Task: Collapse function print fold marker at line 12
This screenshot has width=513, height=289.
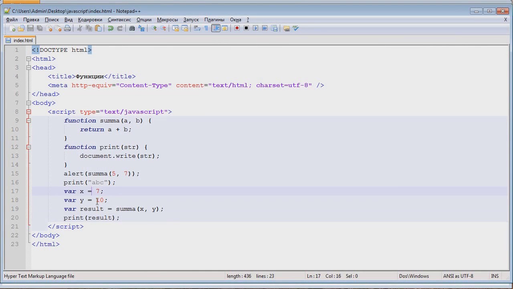Action: tap(28, 147)
